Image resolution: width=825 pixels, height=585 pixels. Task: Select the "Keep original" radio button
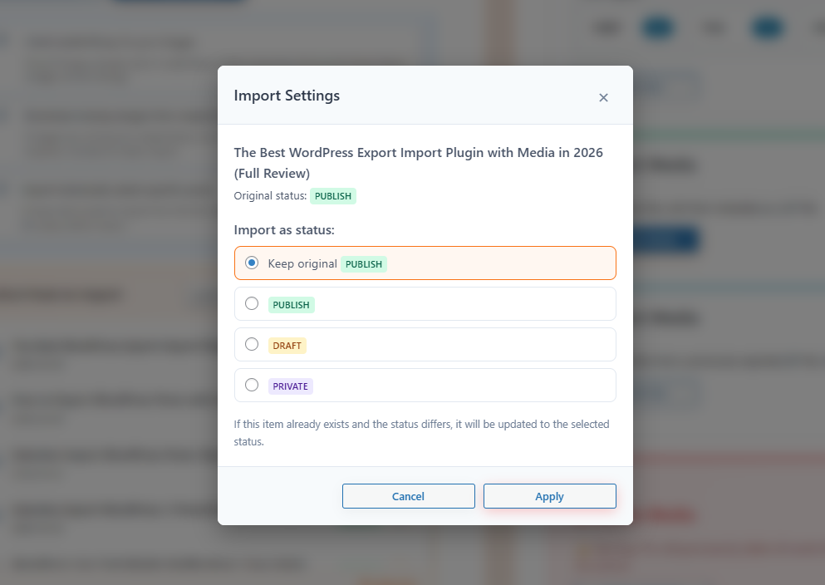point(252,263)
